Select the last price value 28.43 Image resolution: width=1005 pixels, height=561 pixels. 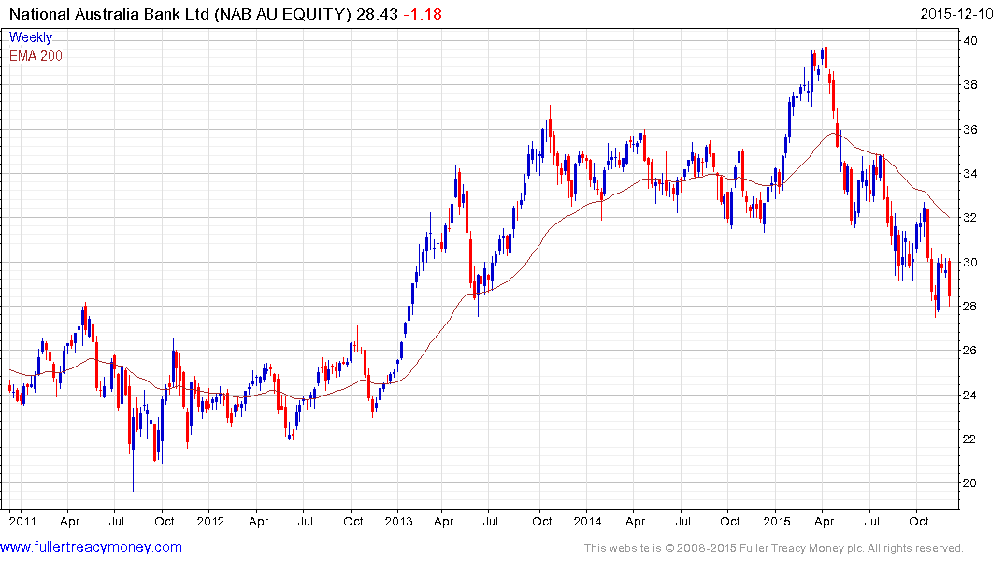[x=378, y=14]
